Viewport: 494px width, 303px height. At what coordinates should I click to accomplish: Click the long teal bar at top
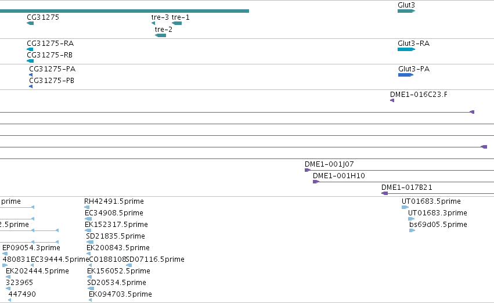[x=124, y=11]
